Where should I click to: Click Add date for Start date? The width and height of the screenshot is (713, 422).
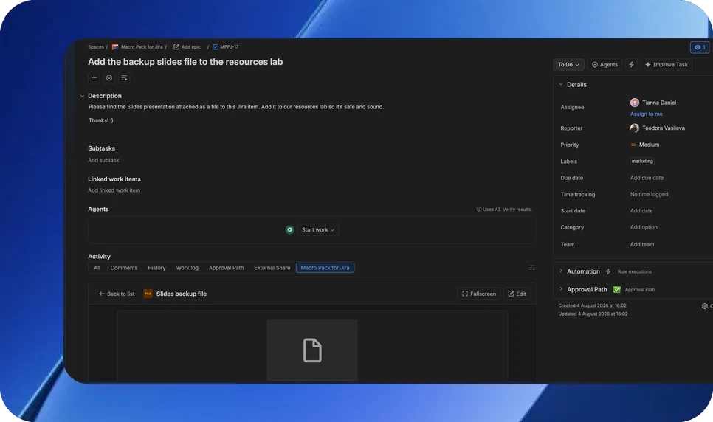(641, 210)
